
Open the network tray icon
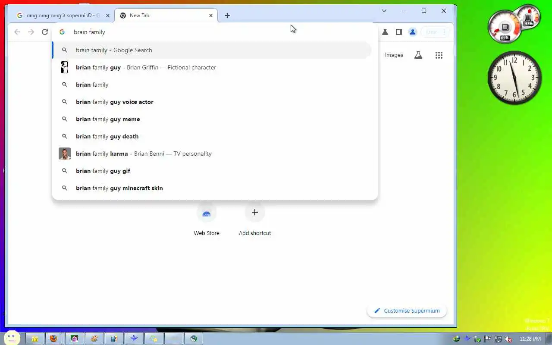498,339
